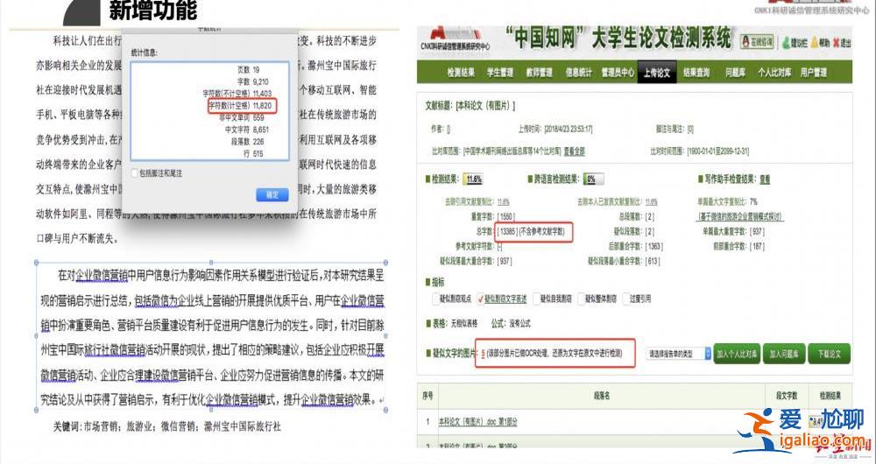Screen dimensions: 876x464
Task: Check the 过度引用 checkbox
Action: coord(626,299)
